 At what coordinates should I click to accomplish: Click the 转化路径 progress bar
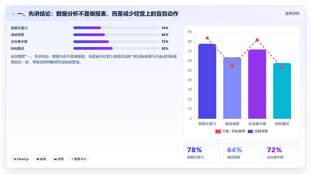(x=116, y=48)
